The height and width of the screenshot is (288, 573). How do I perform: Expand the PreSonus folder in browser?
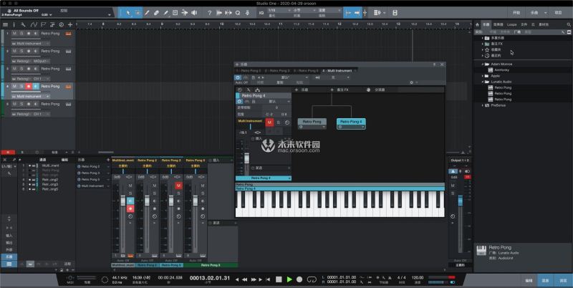pos(482,105)
